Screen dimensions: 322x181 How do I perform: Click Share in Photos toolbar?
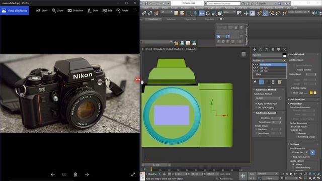click(x=42, y=11)
